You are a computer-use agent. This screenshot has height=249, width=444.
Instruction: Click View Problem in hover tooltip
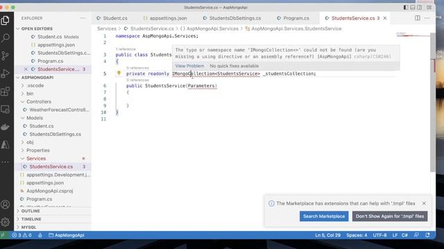189,66
